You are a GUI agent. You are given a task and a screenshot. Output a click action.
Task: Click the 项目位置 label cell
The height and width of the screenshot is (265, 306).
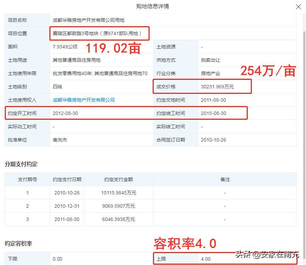tap(27, 33)
